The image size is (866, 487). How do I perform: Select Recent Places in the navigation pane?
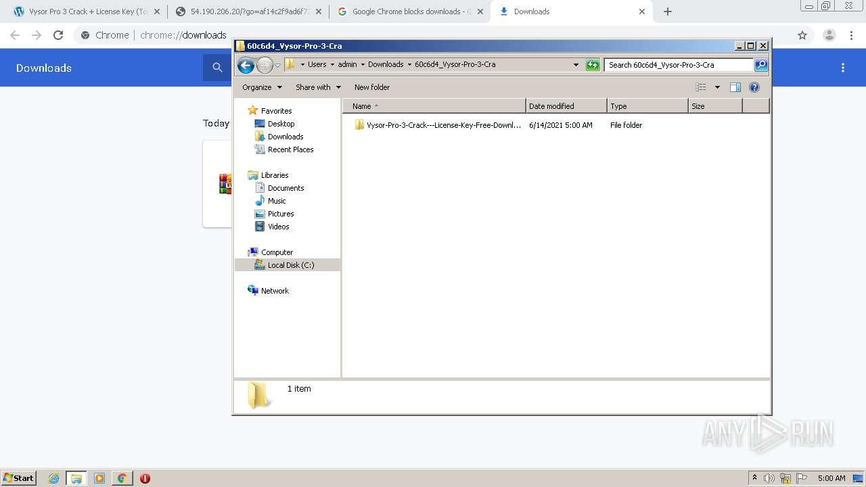click(x=284, y=149)
